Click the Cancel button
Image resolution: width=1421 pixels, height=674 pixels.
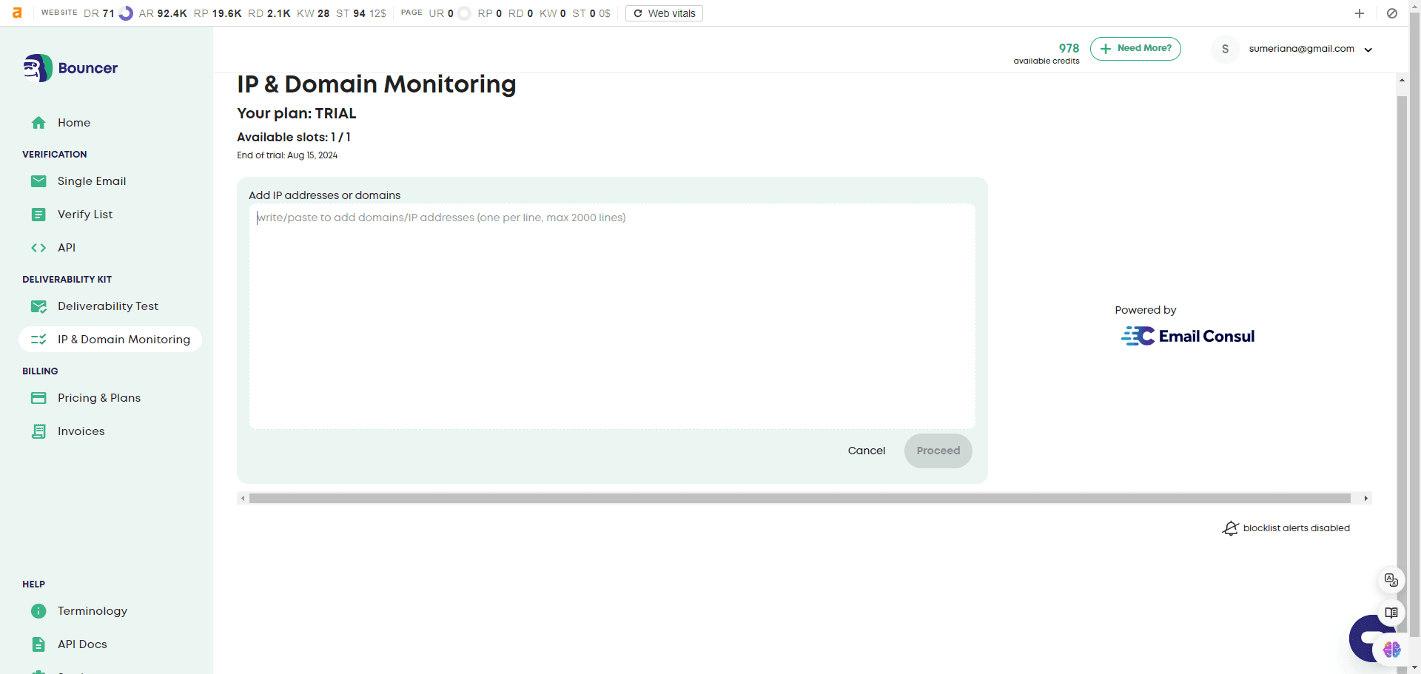pos(867,451)
